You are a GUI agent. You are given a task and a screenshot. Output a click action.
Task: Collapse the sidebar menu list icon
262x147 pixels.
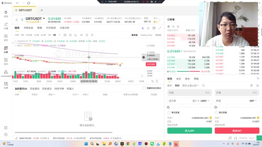6,128
